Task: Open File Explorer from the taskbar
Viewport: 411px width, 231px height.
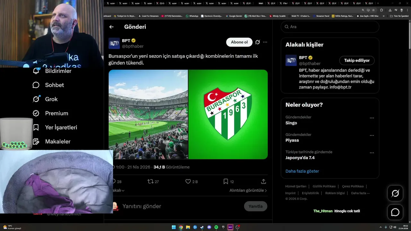Action: click(188, 227)
